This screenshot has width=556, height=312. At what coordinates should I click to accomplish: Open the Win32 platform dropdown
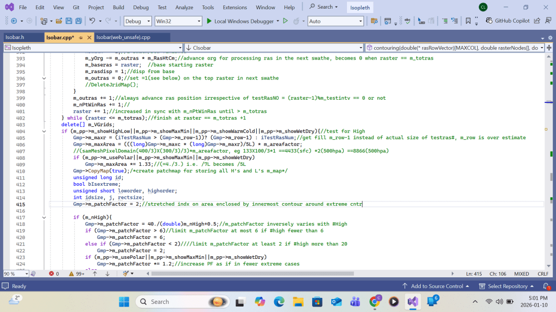(x=177, y=21)
